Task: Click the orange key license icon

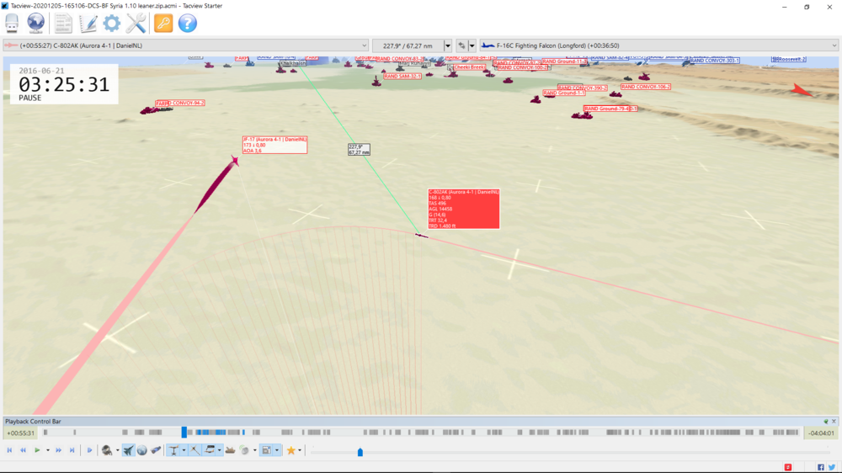Action: pyautogui.click(x=163, y=23)
